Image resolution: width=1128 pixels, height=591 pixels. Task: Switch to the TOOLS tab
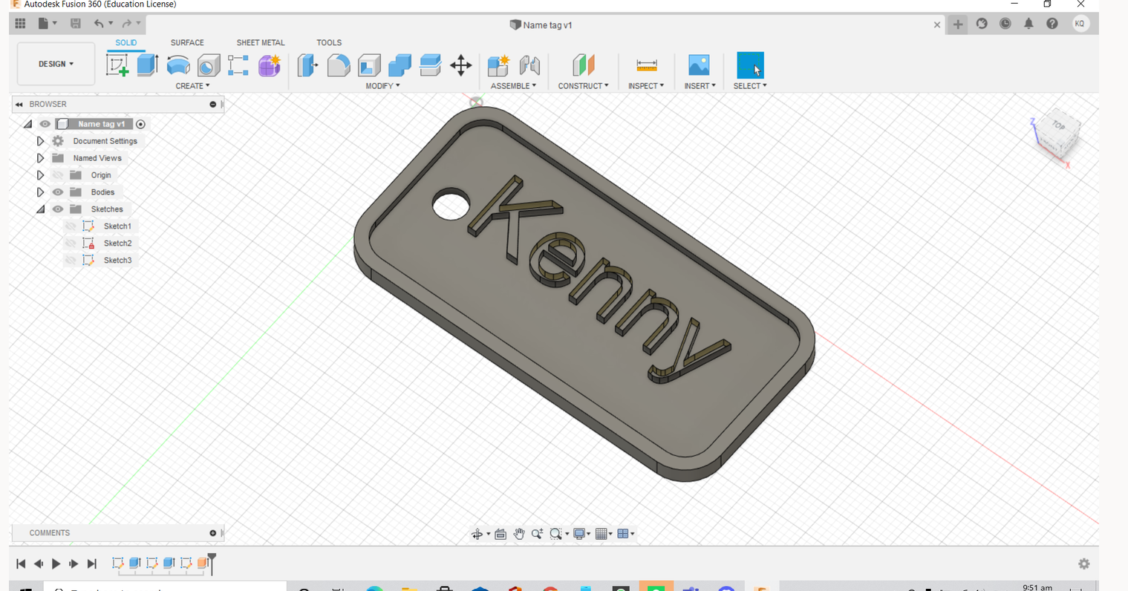click(329, 42)
